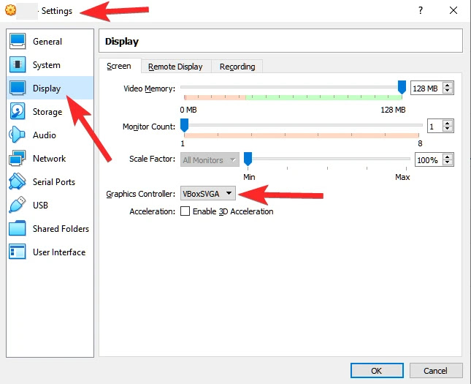Click the Network computers icon

point(17,158)
